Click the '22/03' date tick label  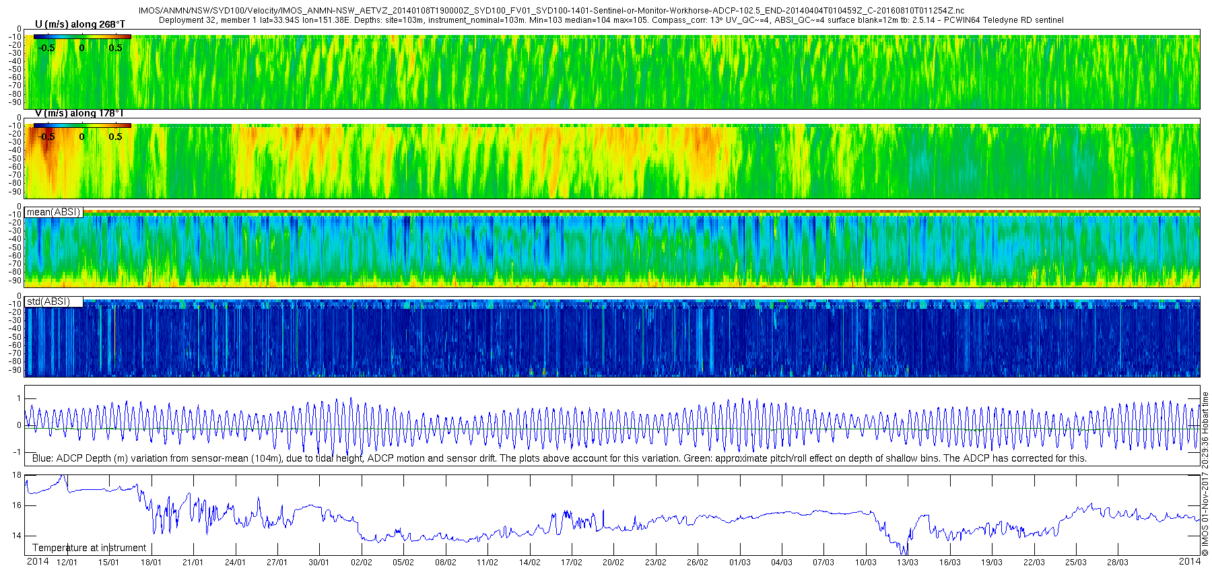[1034, 563]
